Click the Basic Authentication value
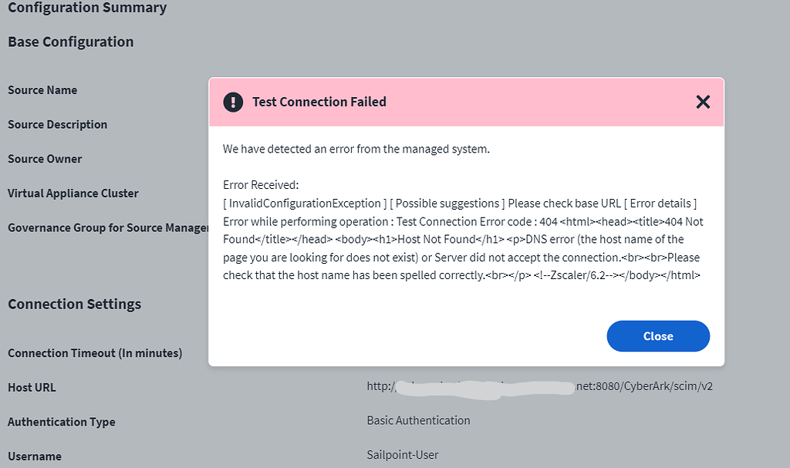The image size is (790, 468). 418,421
